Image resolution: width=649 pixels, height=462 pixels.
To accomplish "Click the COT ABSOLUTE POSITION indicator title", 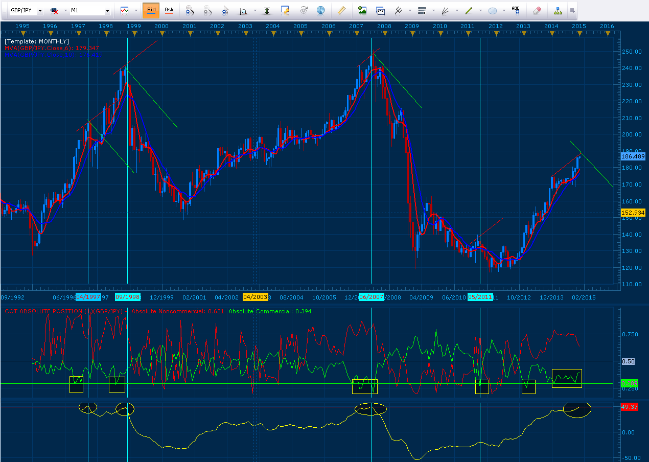I will [65, 311].
